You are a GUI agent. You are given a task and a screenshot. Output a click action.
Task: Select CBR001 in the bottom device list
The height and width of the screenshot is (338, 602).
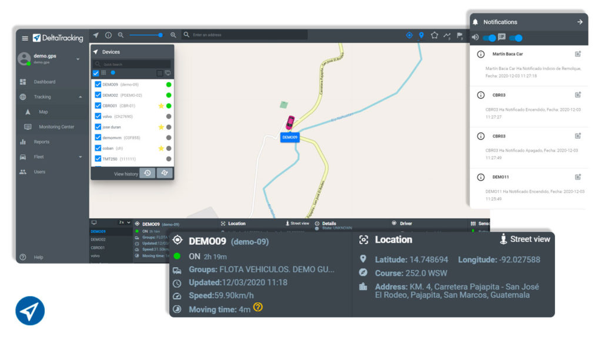(x=98, y=248)
